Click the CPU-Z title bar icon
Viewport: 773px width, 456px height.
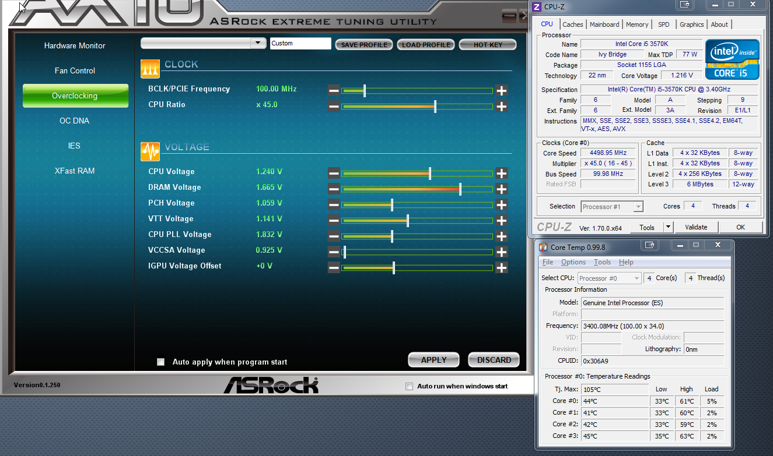[537, 6]
